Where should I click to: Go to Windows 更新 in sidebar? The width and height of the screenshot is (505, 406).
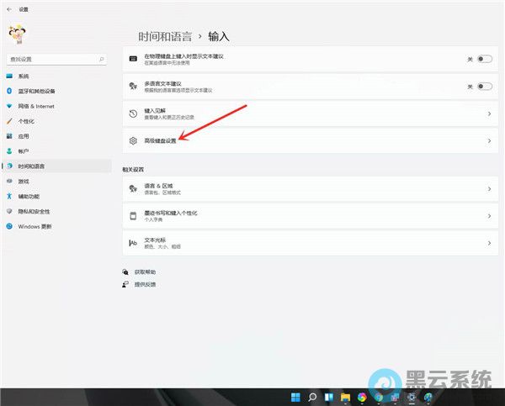click(x=34, y=226)
